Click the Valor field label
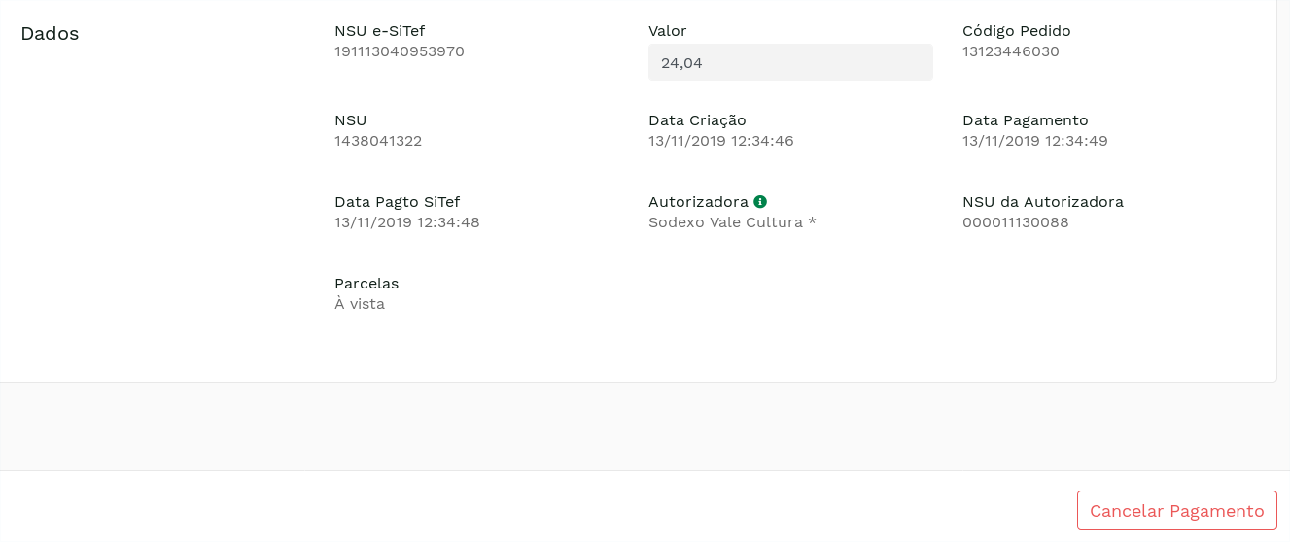The width and height of the screenshot is (1290, 542). pos(667,31)
